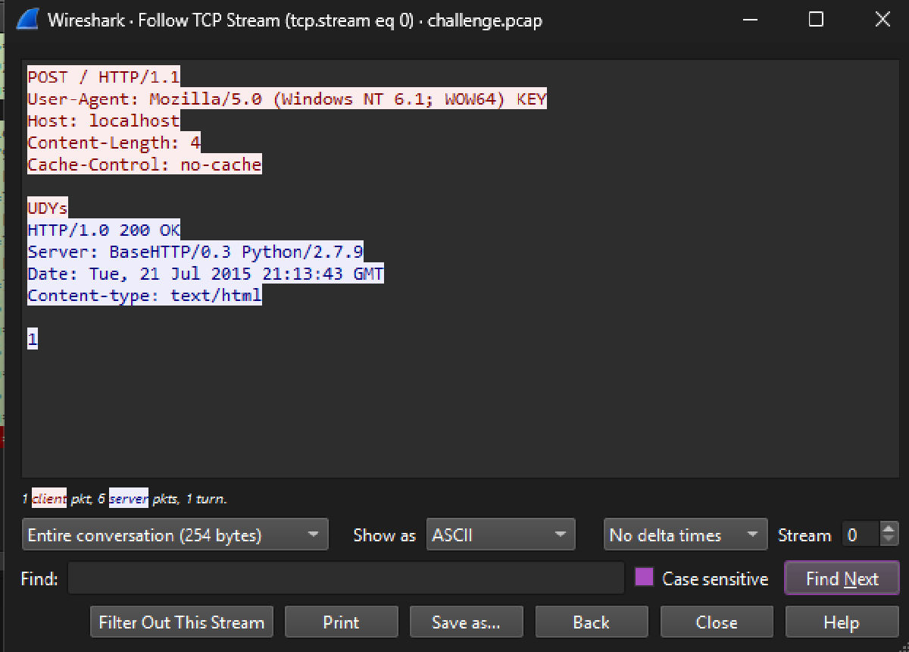
Task: Click the Help button
Action: [x=842, y=622]
